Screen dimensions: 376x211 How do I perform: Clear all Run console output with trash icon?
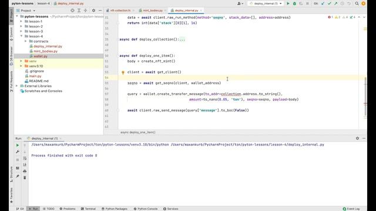[25, 178]
